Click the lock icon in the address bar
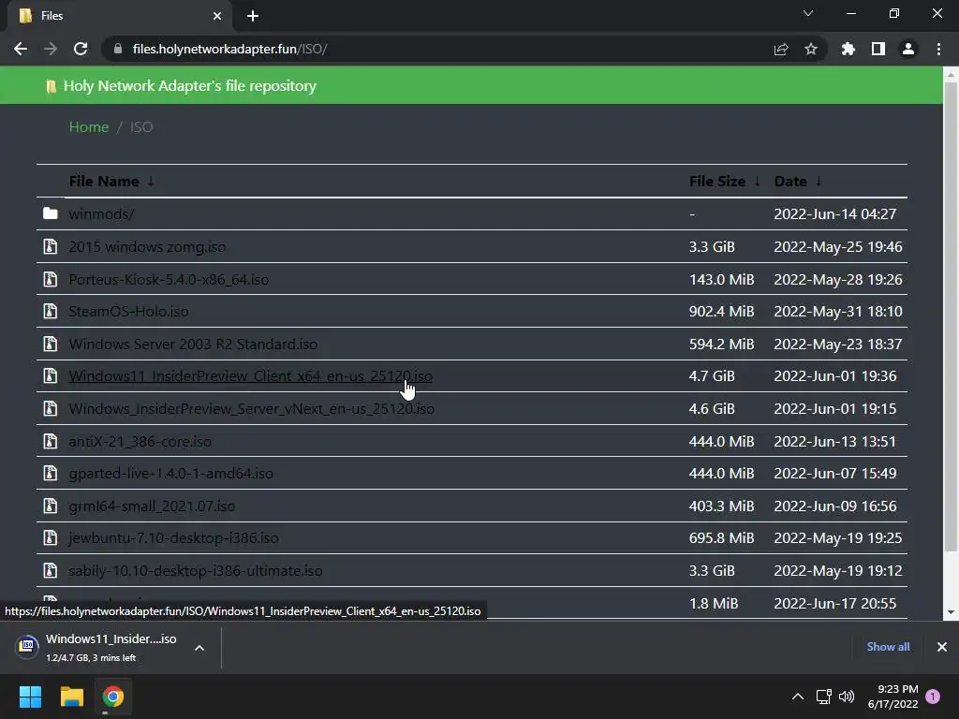This screenshot has width=959, height=719. click(118, 49)
